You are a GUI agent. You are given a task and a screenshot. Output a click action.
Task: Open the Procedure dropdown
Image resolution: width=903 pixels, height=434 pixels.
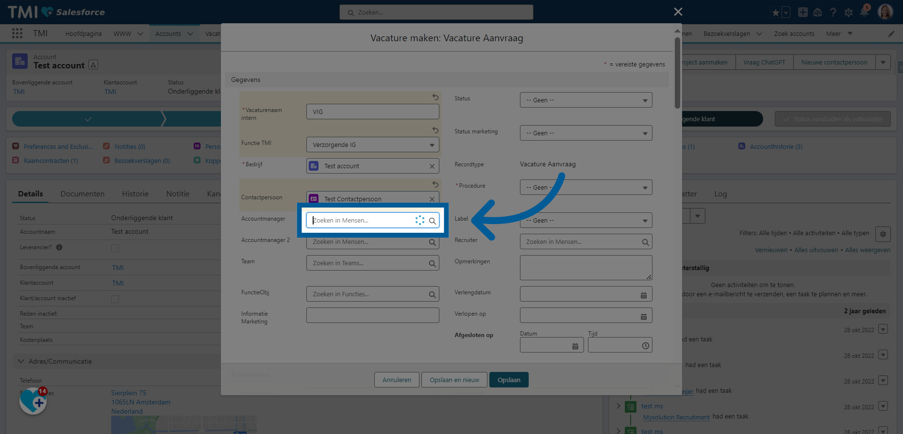coord(586,187)
